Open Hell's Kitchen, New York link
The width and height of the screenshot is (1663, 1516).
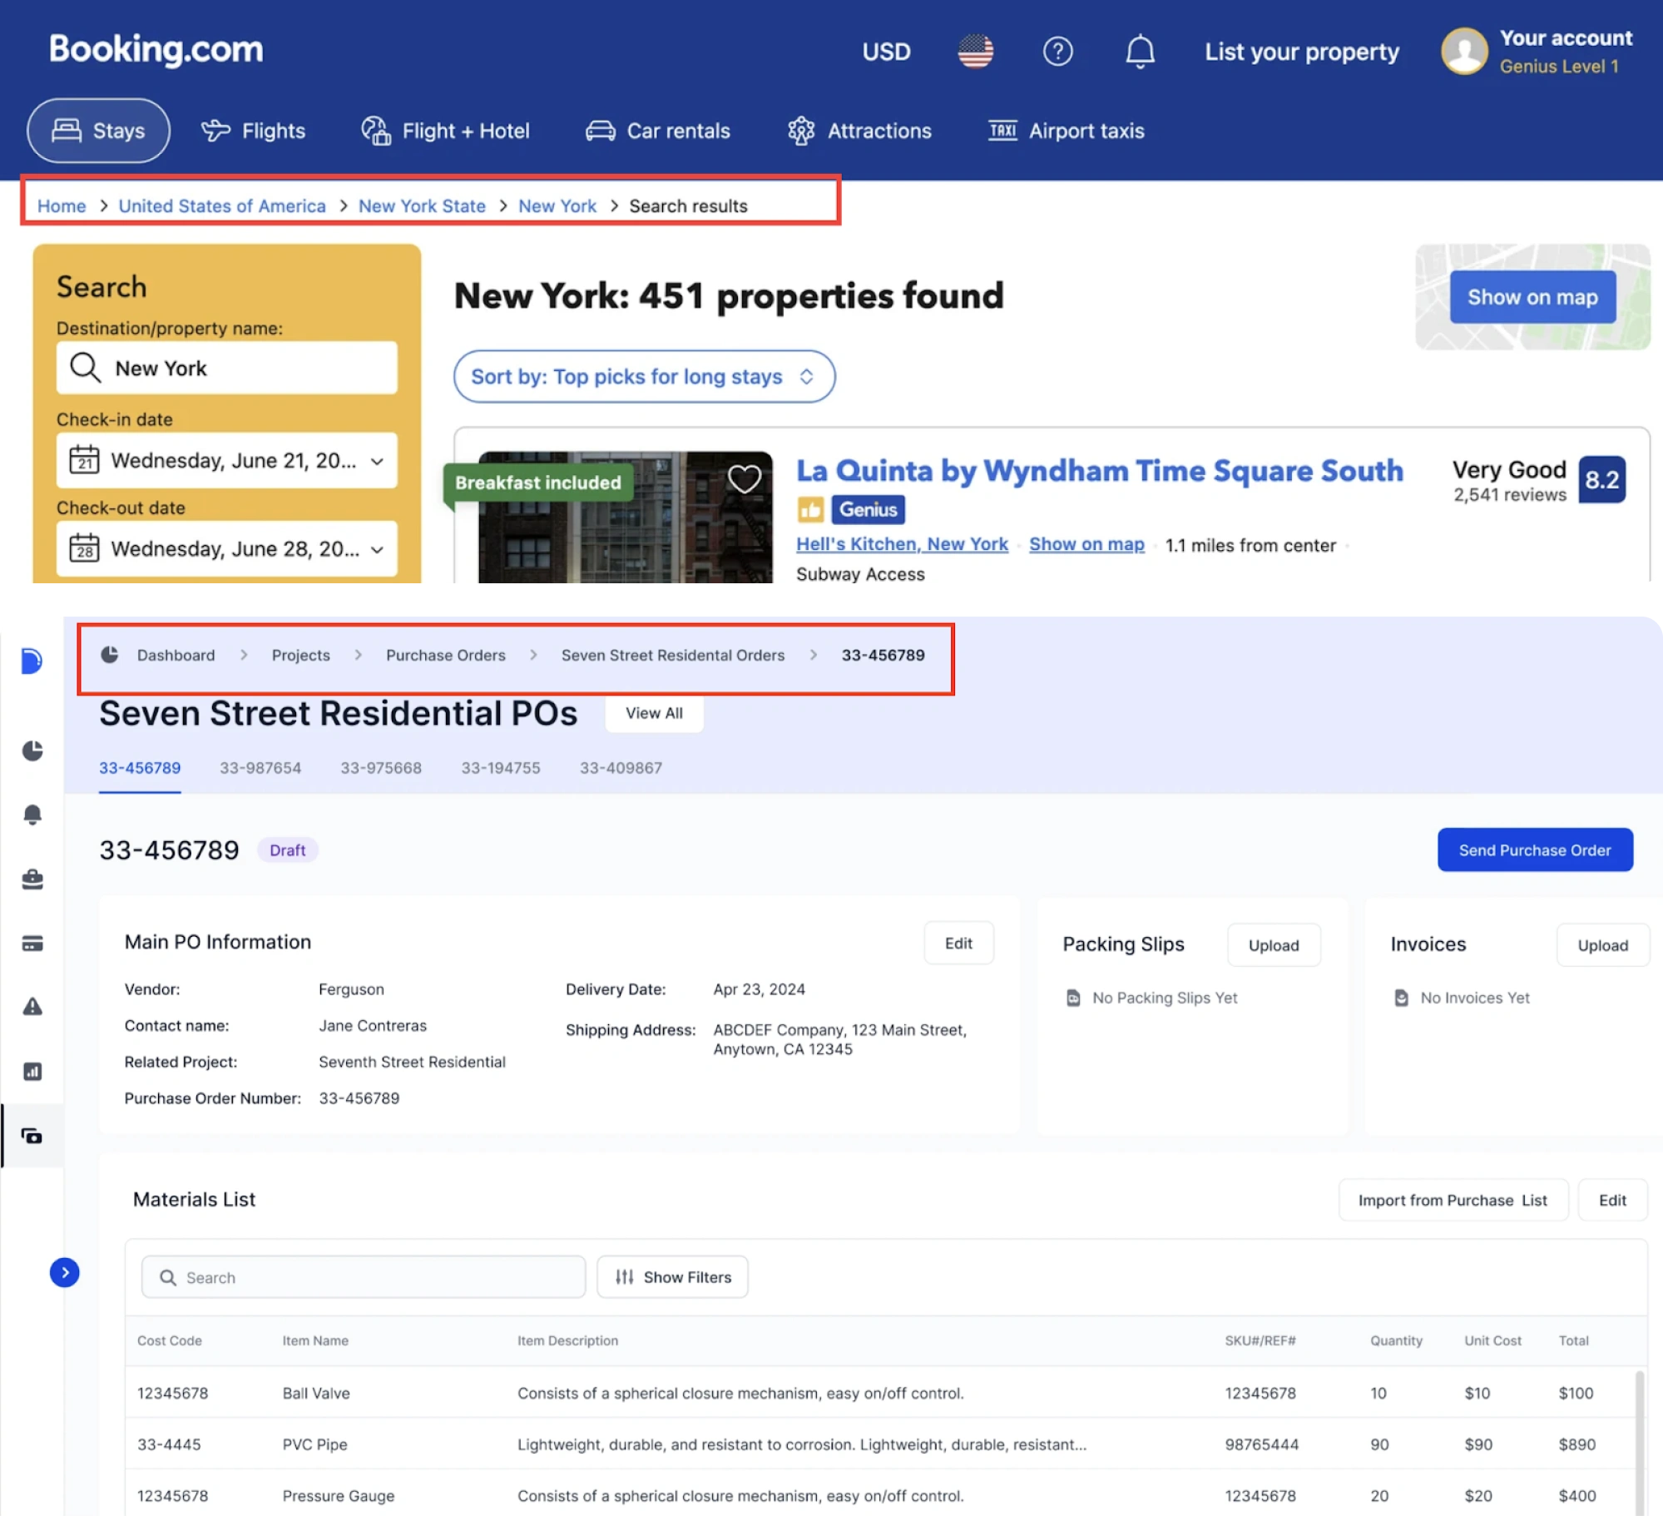point(902,544)
